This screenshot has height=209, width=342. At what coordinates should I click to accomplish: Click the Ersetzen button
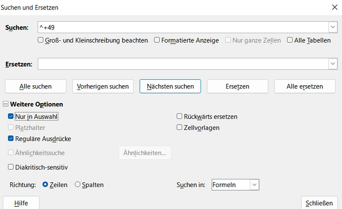click(237, 86)
